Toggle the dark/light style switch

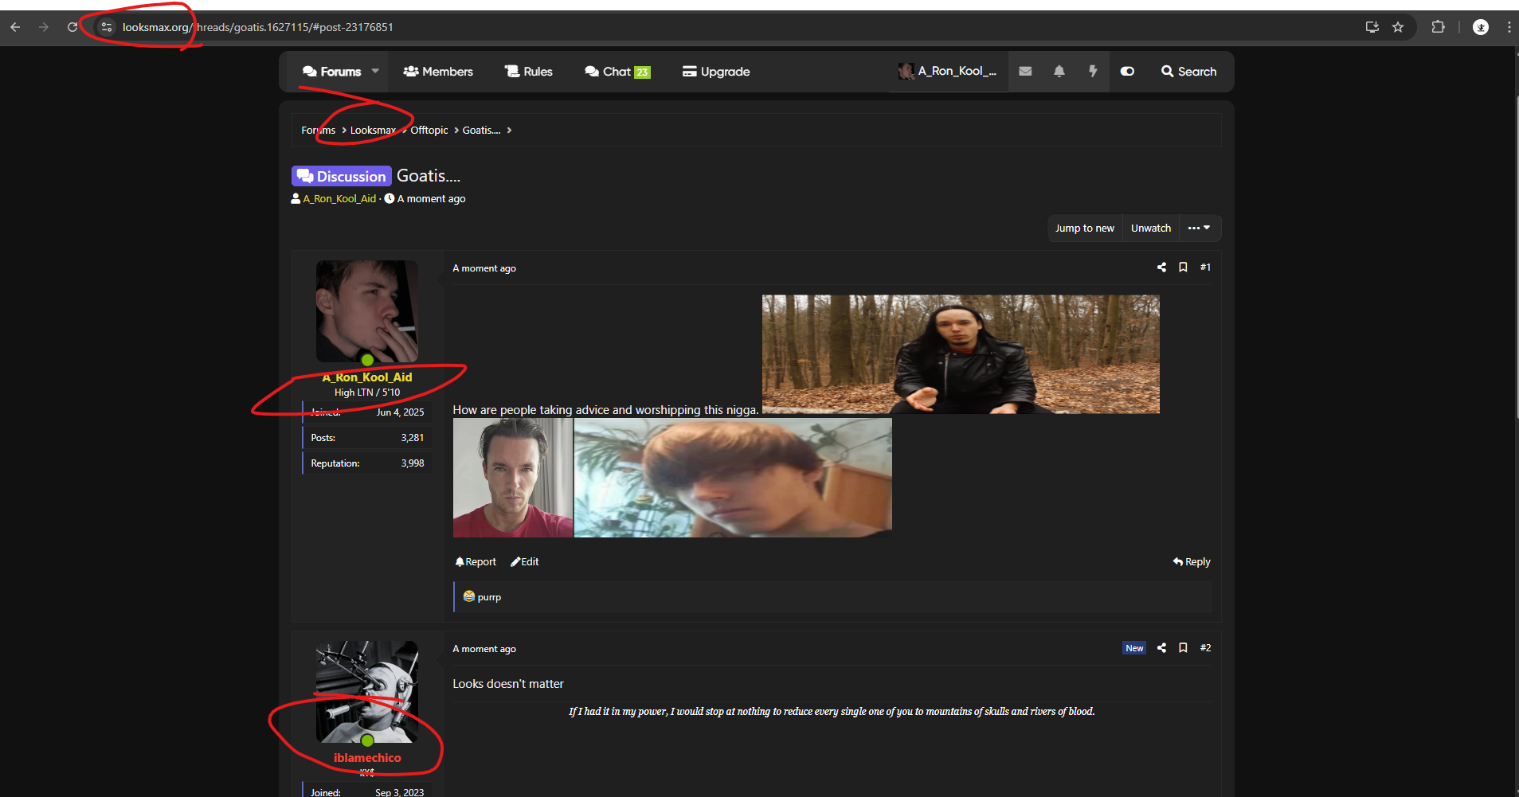coord(1127,72)
